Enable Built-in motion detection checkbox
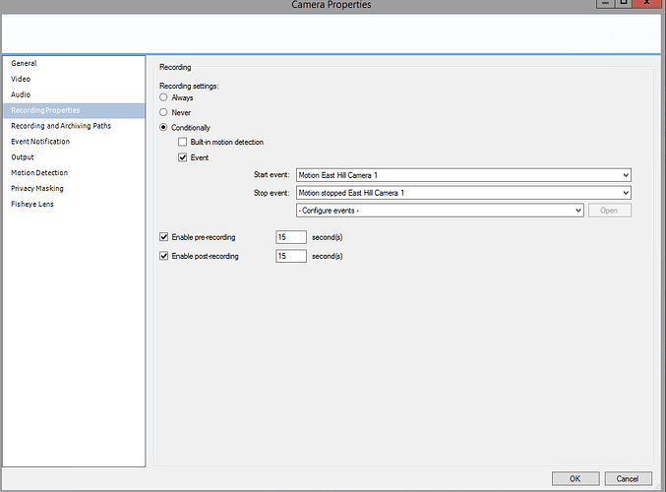 click(183, 143)
